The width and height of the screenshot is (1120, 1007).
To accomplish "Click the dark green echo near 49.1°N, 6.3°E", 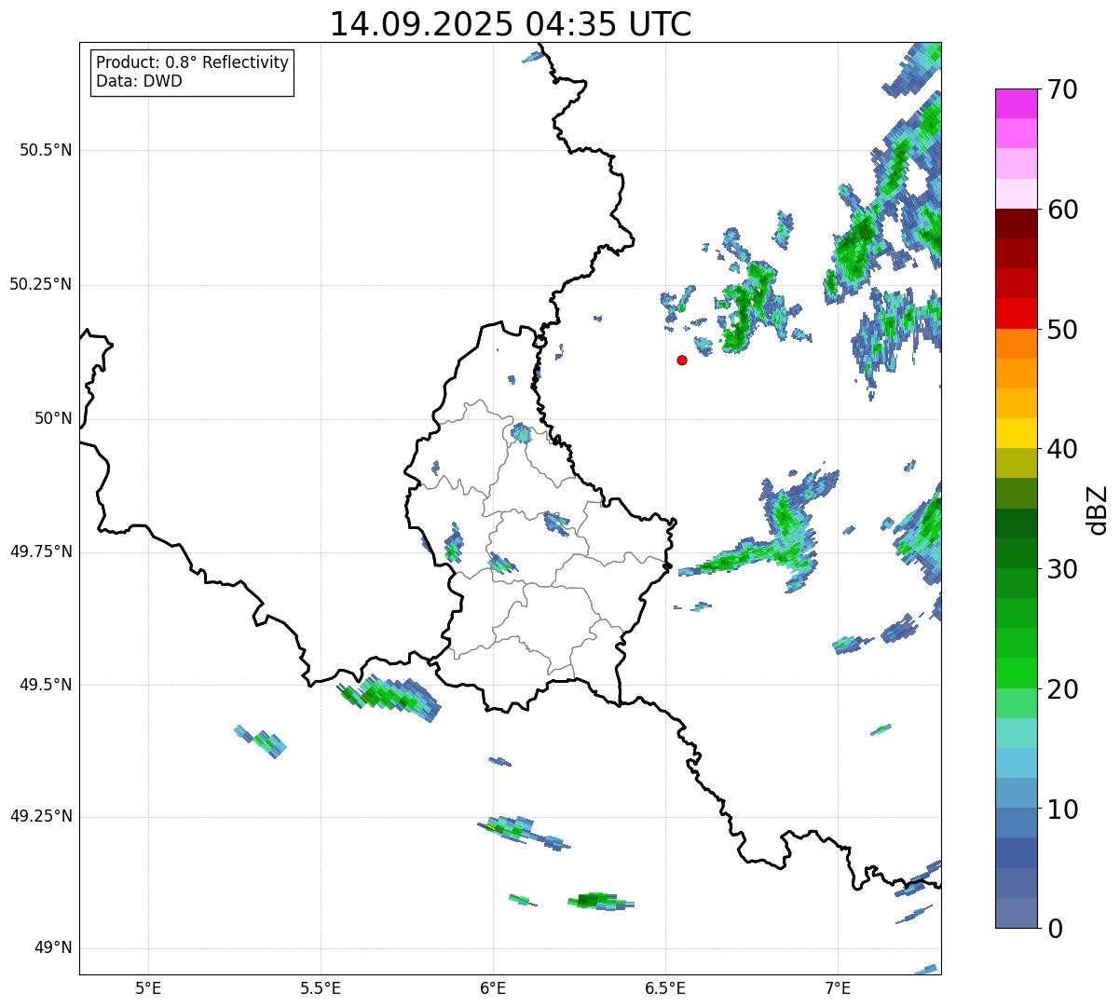I will (600, 900).
